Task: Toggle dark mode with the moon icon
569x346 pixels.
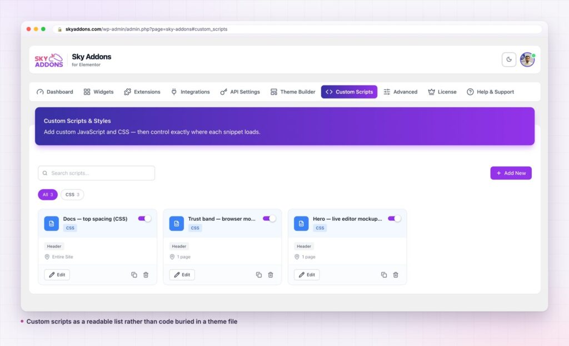Action: (509, 60)
